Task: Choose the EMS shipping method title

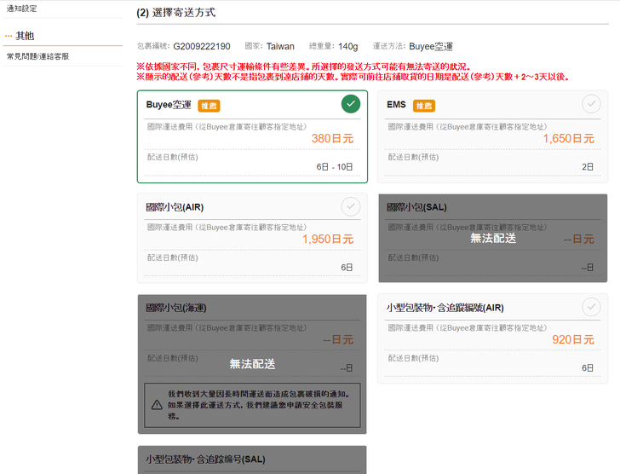Action: pos(396,105)
